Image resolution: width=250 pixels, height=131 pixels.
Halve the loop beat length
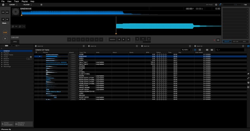tap(137, 39)
